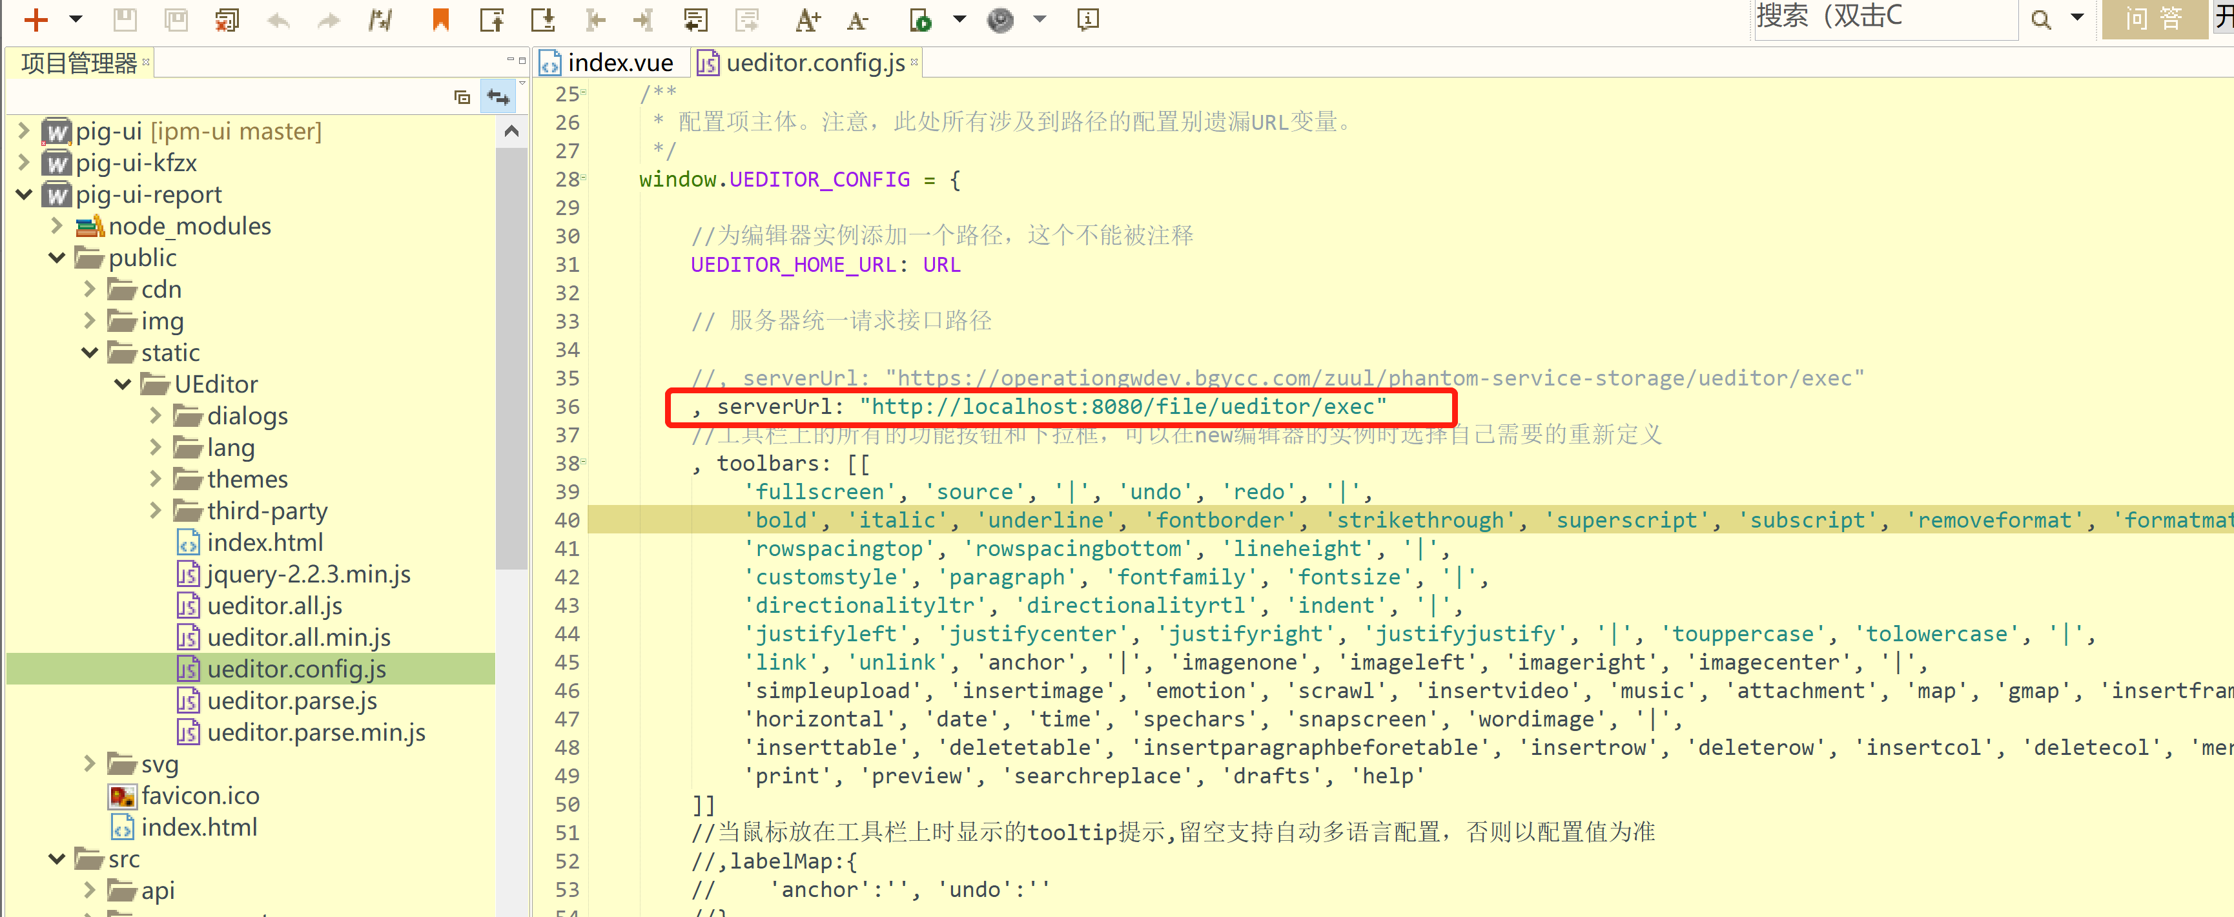The image size is (2234, 917).
Task: Click the close-all-files toolbar icon
Action: (227, 19)
